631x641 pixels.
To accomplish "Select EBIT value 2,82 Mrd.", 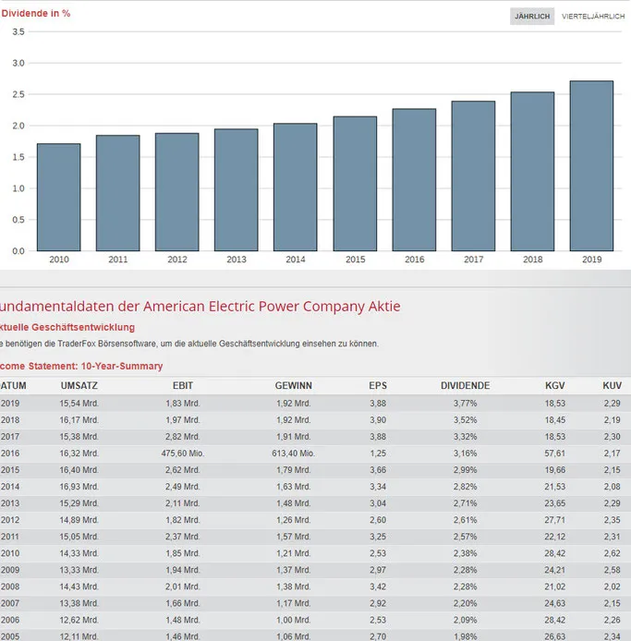I will [x=183, y=437].
